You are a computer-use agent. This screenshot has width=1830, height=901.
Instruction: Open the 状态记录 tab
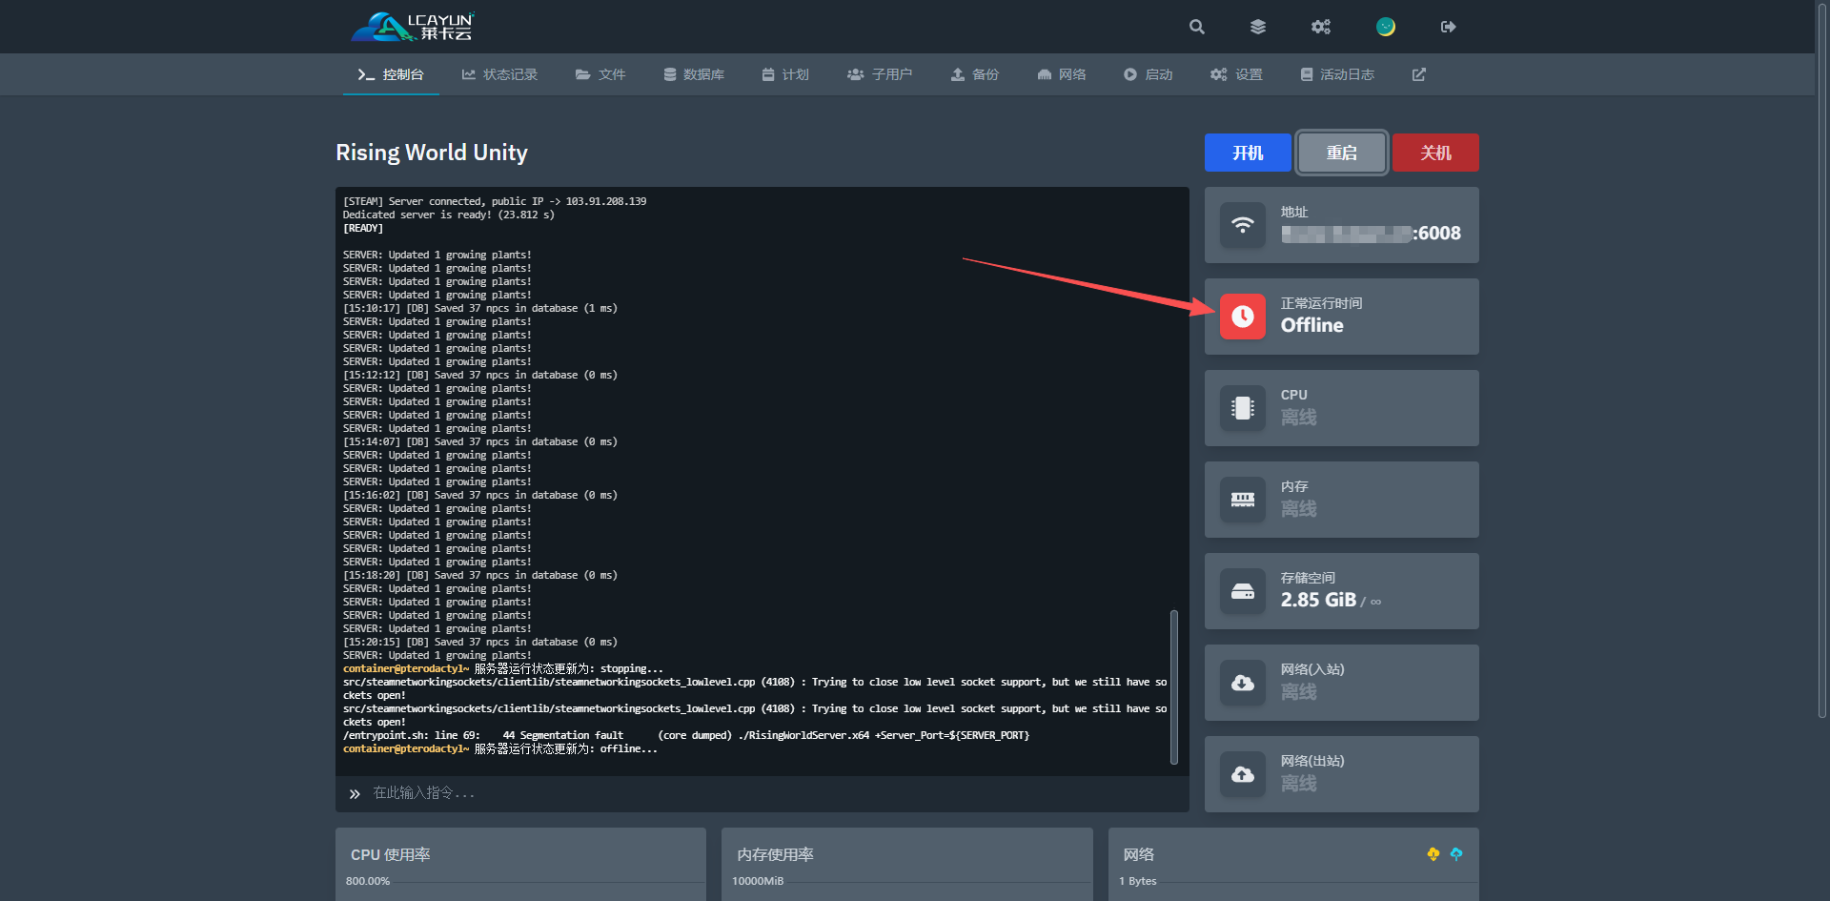499,74
